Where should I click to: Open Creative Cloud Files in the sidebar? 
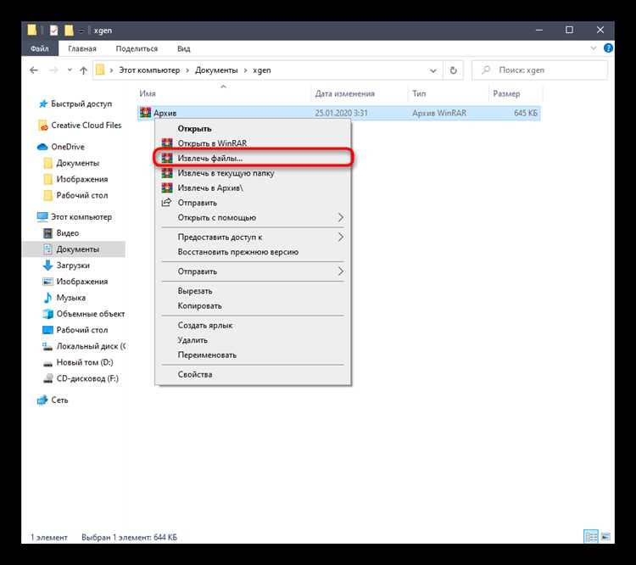(80, 126)
